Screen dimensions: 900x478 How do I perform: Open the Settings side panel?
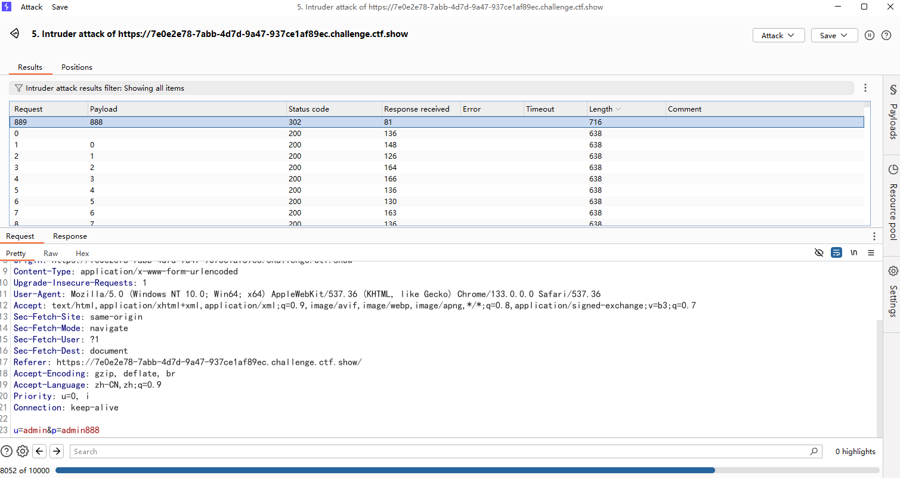click(x=893, y=292)
